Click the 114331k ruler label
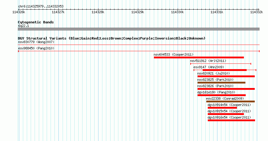This screenshot has width=268, height=141. tap(217, 12)
